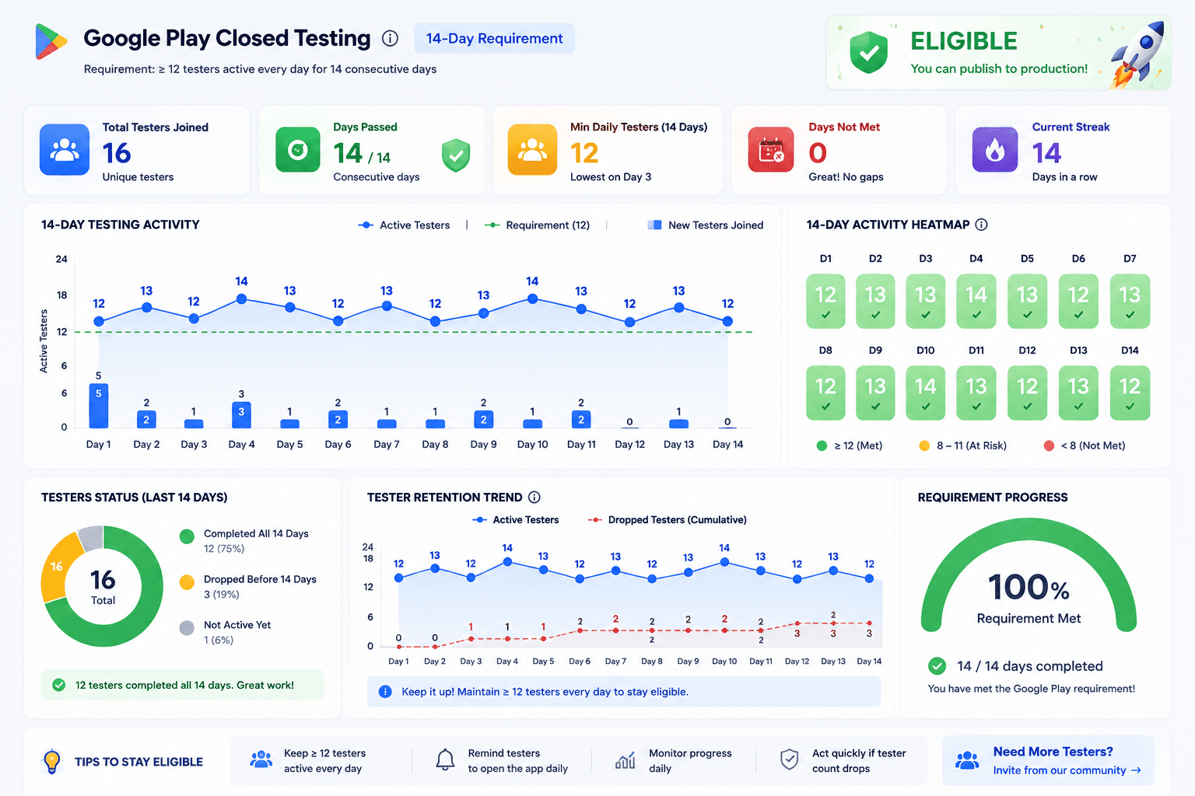Screen dimensions: 1195x796
Task: Open info icon beside 14-Day Activity Heatmap
Action: point(982,225)
